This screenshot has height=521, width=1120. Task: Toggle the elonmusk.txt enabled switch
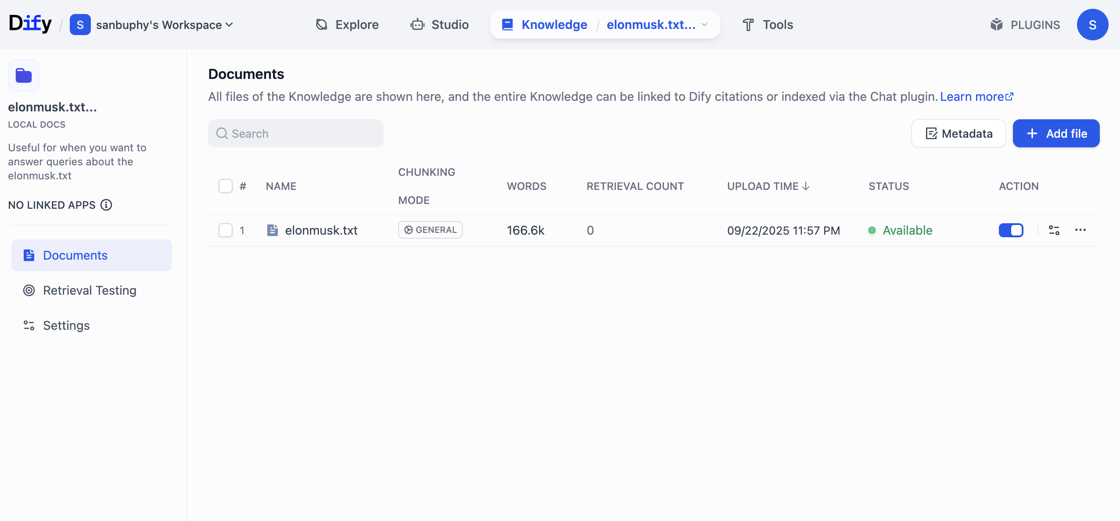[1011, 230]
